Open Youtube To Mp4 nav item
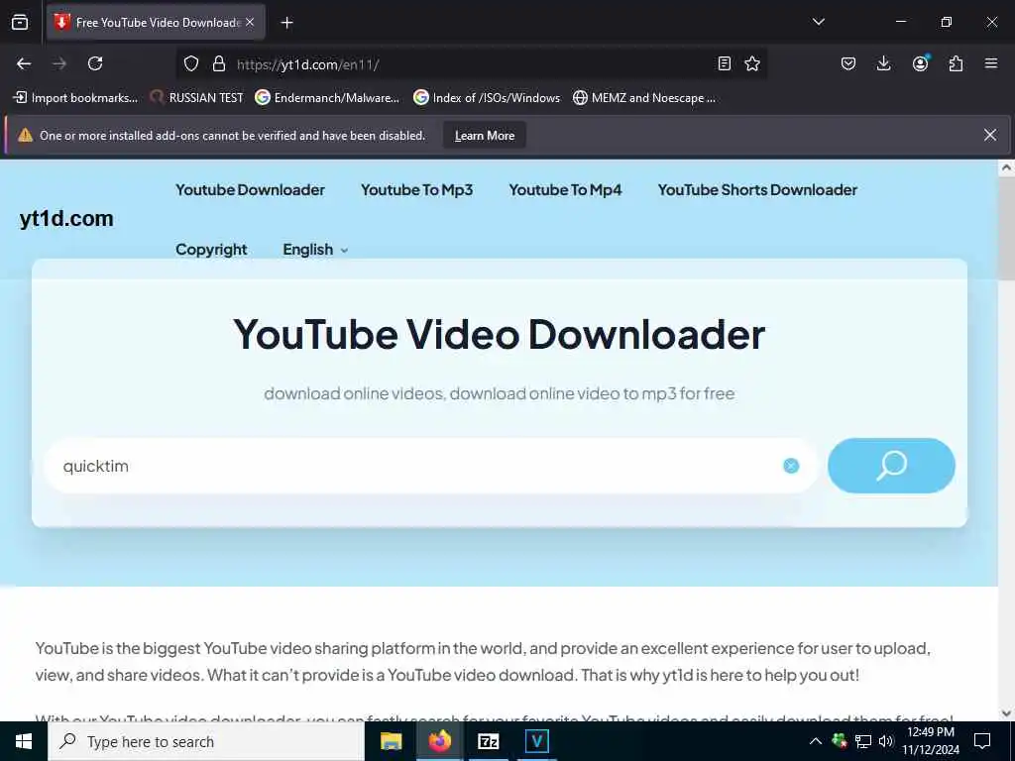 565,190
